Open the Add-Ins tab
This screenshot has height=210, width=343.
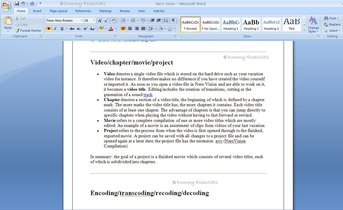point(159,11)
